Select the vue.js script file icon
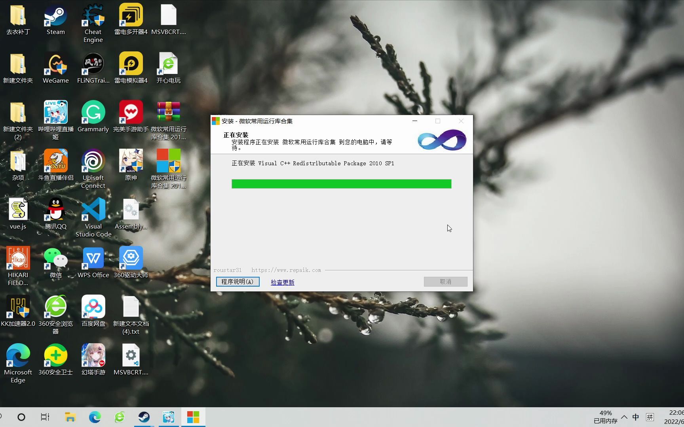The image size is (684, 427). click(18, 214)
